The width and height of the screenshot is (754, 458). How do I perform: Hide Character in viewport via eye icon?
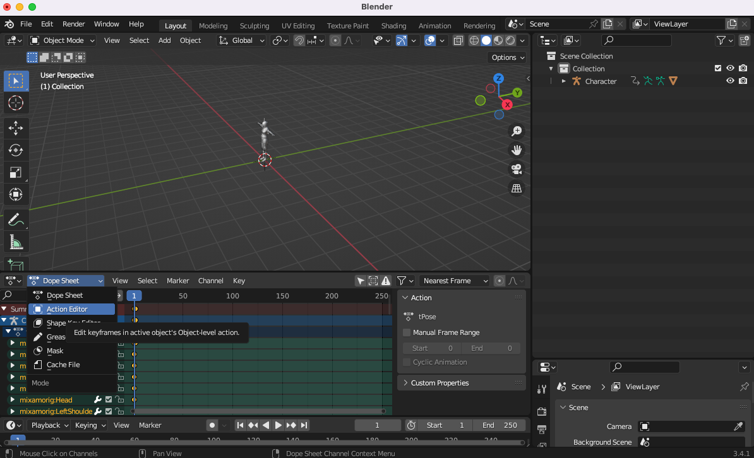pyautogui.click(x=730, y=81)
